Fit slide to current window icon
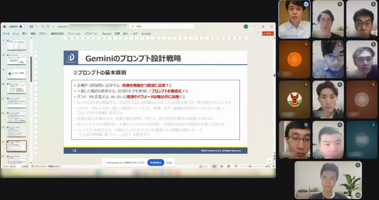The image size is (379, 200). 274,166
